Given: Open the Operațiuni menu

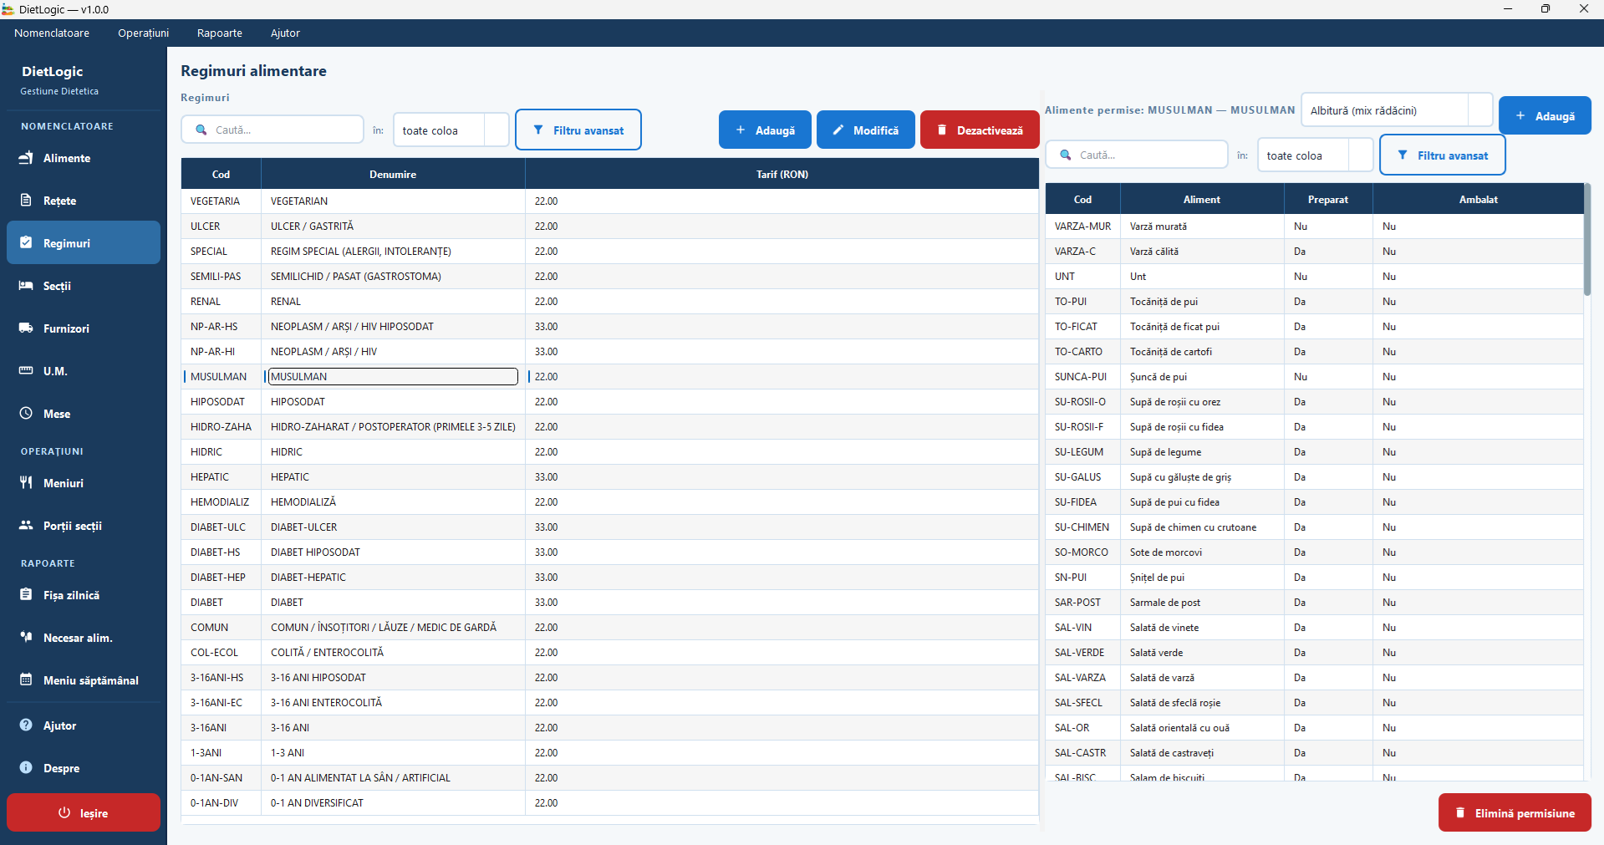Looking at the screenshot, I should 143,33.
